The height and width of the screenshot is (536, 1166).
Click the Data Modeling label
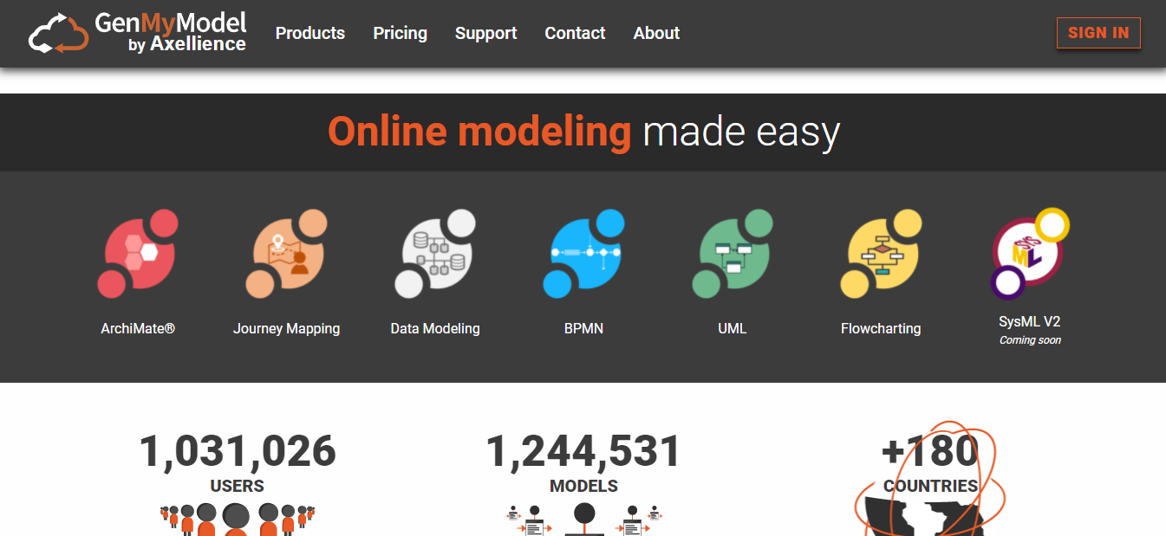435,328
